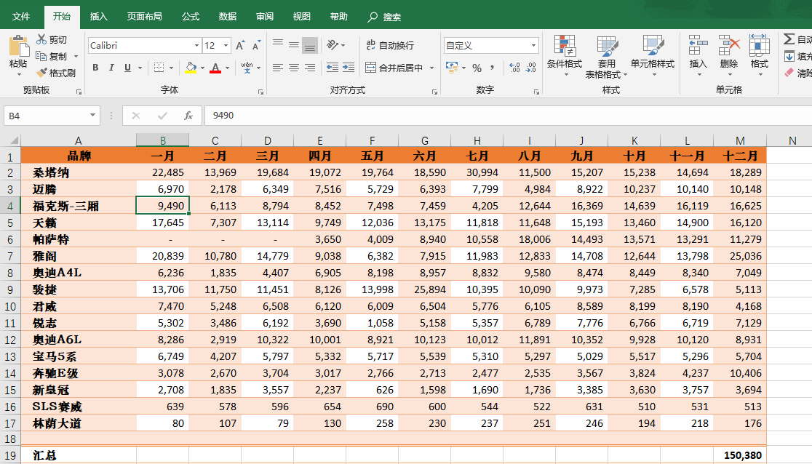Open 单元格样式 cell styles

[653, 56]
